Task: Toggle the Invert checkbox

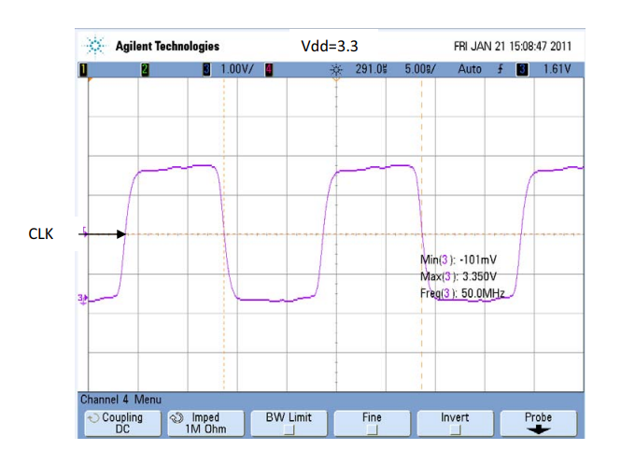Action: point(455,430)
